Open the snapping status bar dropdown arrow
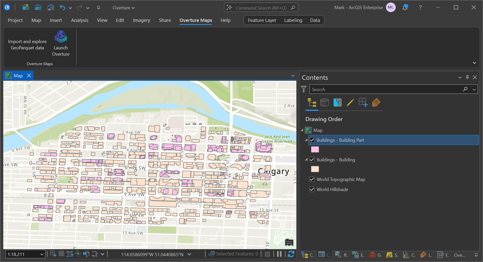 [x=103, y=254]
